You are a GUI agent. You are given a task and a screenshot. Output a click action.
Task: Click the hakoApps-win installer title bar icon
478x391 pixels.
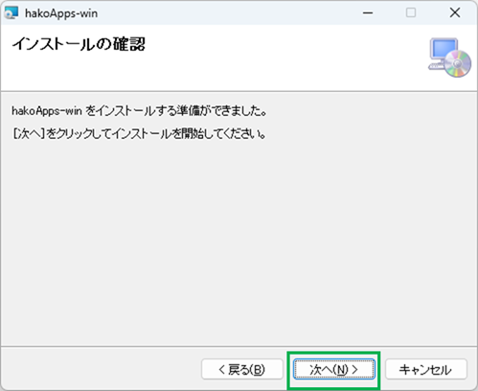click(x=11, y=13)
